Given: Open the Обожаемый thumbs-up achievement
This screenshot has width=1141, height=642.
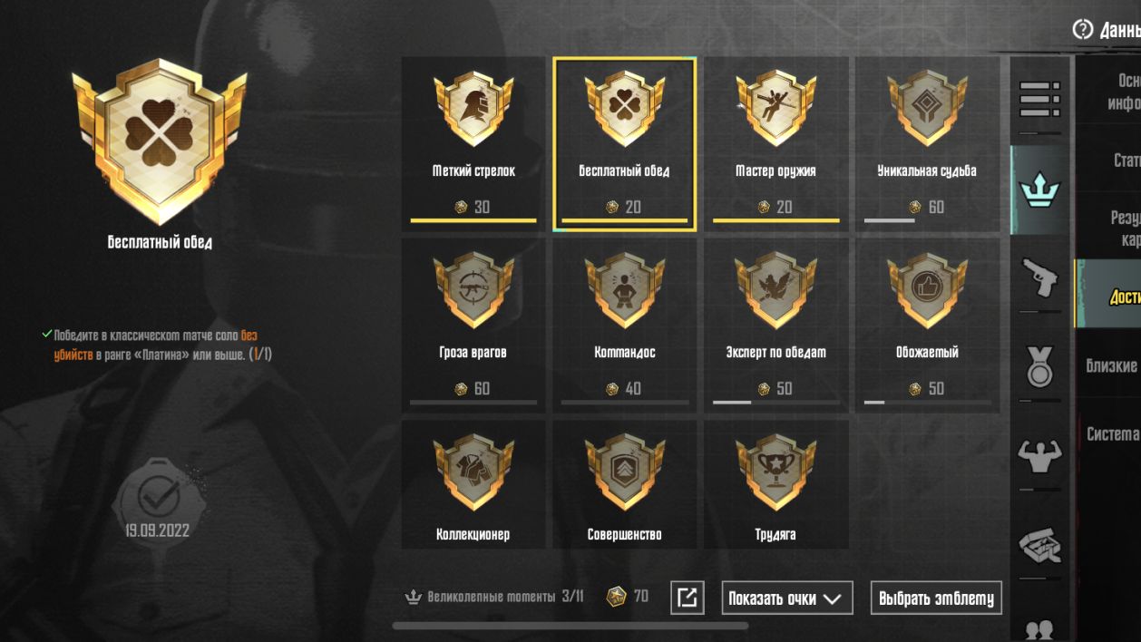Looking at the screenshot, I should [x=927, y=326].
